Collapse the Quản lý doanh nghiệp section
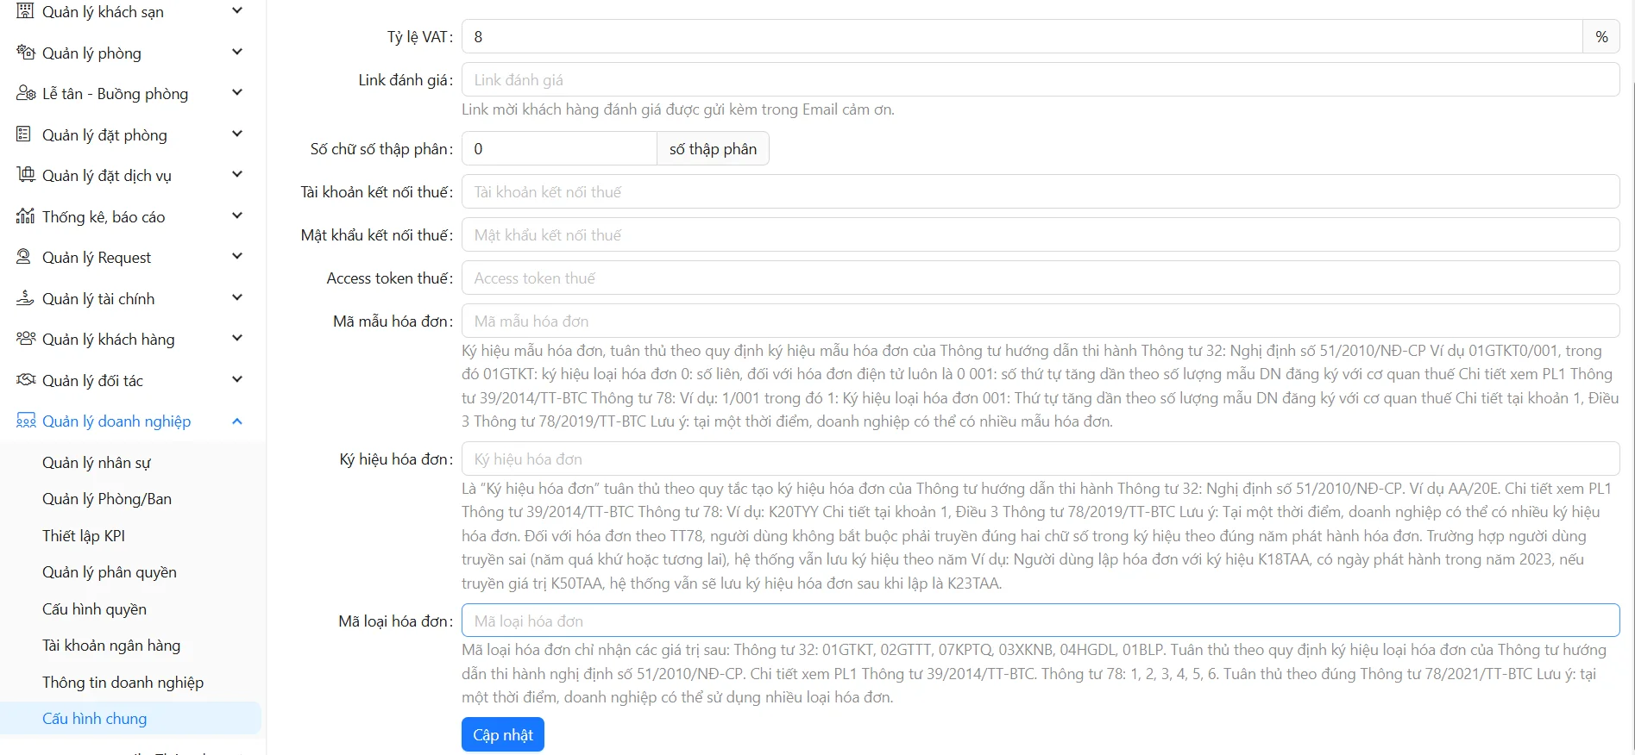The width and height of the screenshot is (1635, 755). (237, 421)
